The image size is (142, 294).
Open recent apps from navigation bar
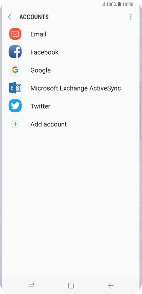pos(31,285)
